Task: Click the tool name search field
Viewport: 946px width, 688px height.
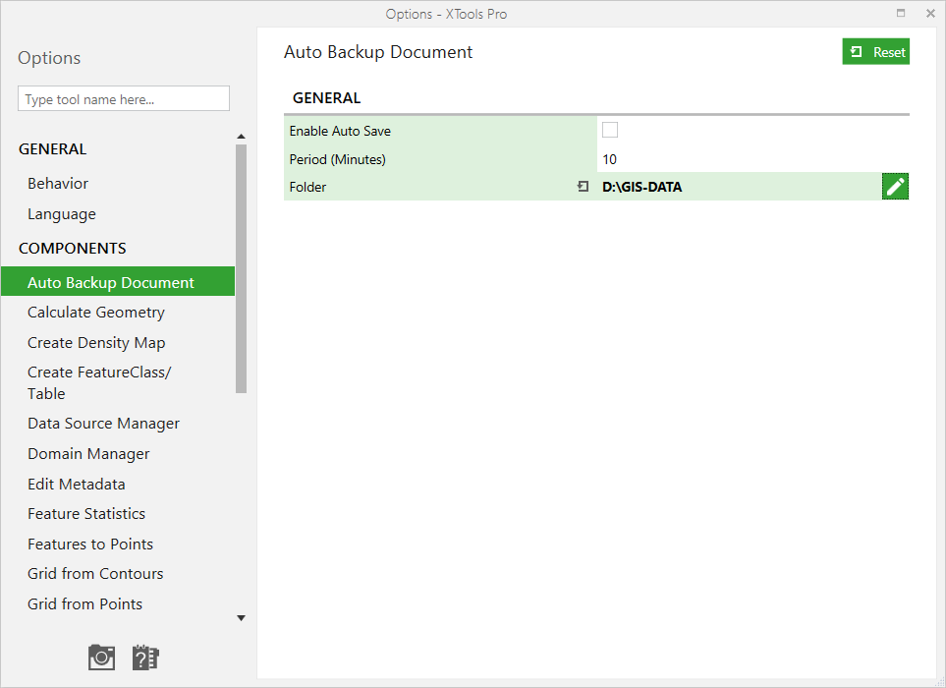Action: (x=123, y=98)
